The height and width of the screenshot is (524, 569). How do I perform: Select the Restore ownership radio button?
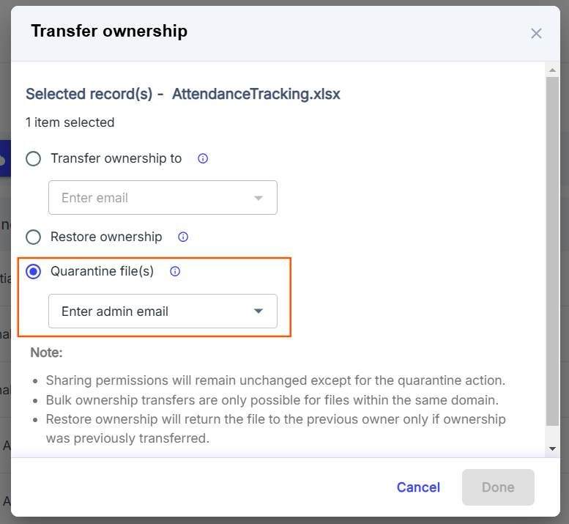tap(34, 237)
